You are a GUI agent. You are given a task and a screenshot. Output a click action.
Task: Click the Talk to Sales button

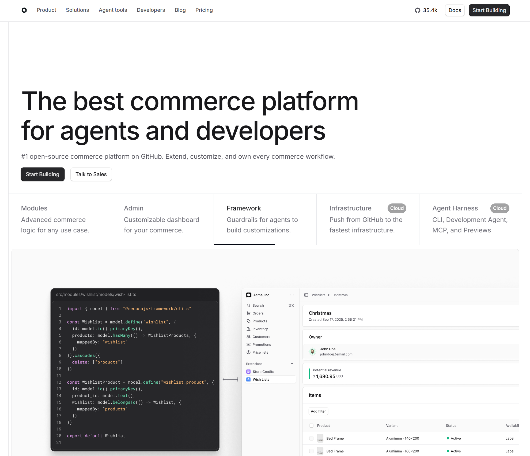pos(91,174)
